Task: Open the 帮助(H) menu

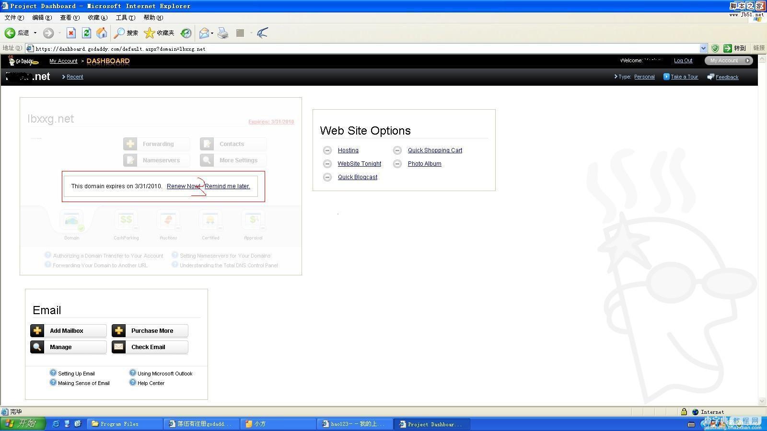Action: [153, 17]
